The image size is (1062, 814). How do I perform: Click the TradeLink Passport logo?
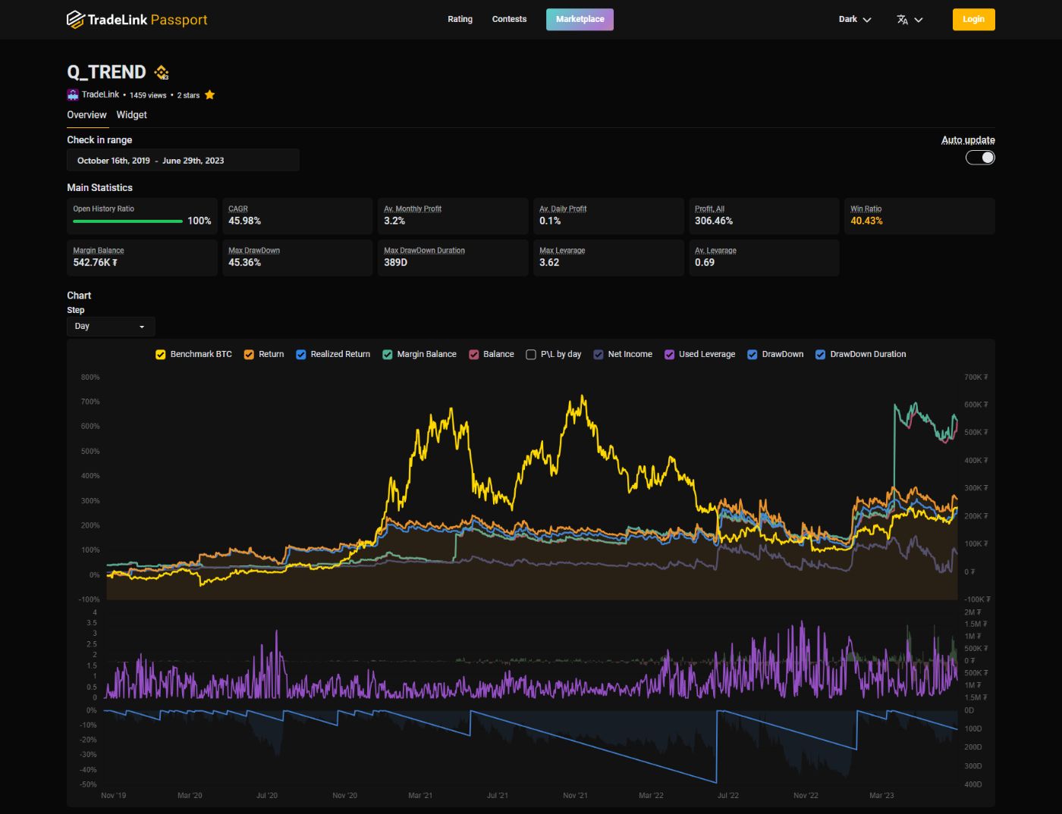[x=137, y=20]
